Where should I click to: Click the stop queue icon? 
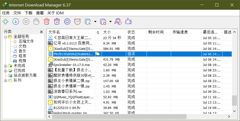pos(103,21)
